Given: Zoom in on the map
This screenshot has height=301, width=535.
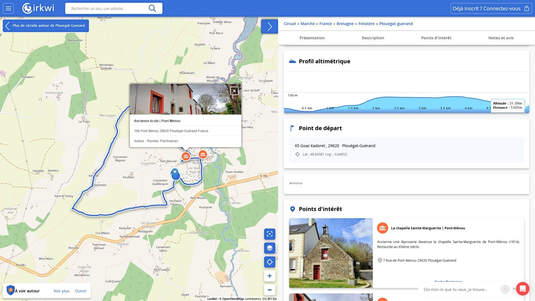Looking at the screenshot, I should coord(270,276).
